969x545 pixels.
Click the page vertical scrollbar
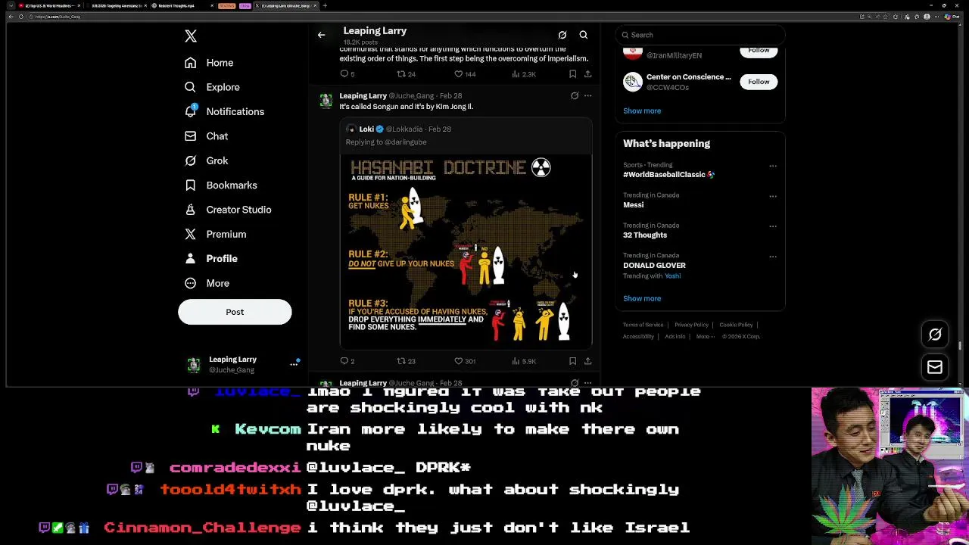click(960, 346)
